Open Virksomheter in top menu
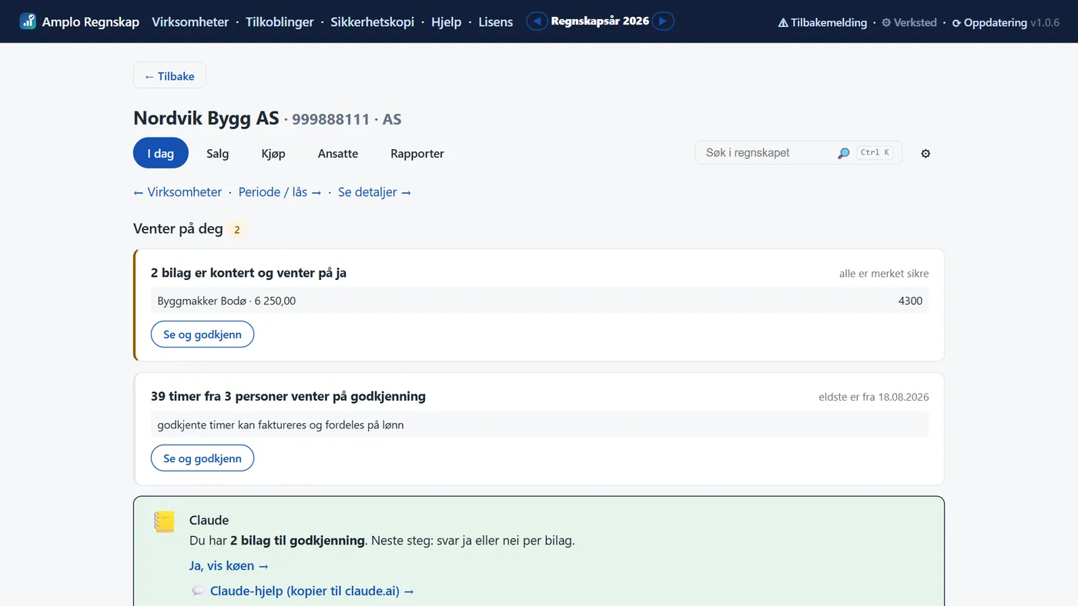The width and height of the screenshot is (1078, 606). [x=190, y=22]
